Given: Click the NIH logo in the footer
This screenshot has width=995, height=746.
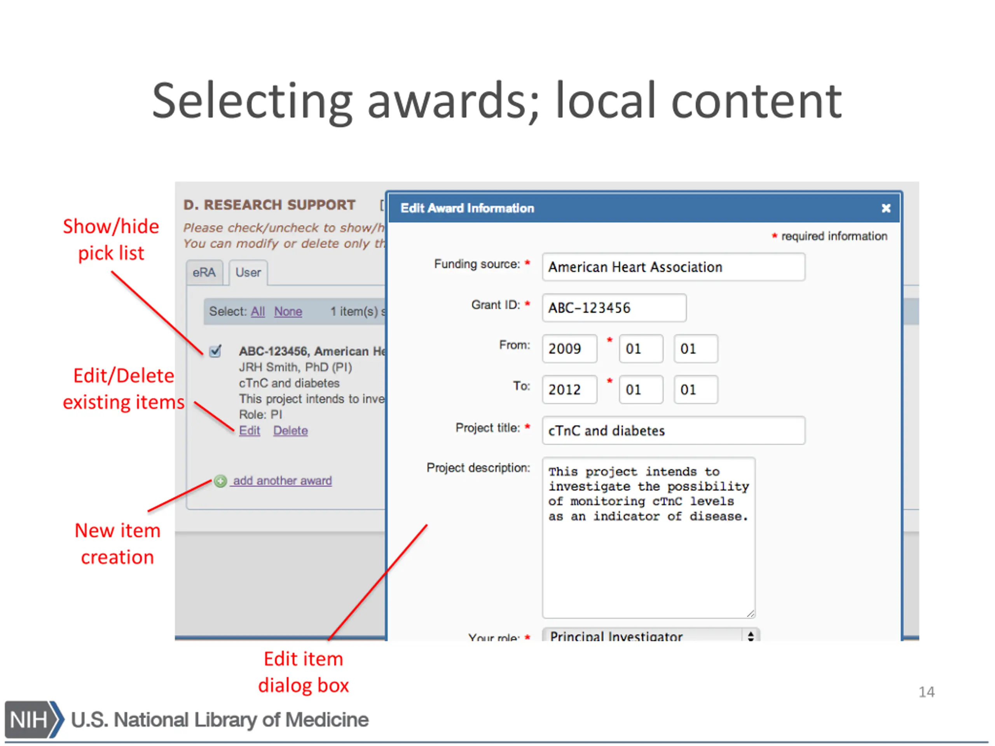Looking at the screenshot, I should [x=34, y=720].
